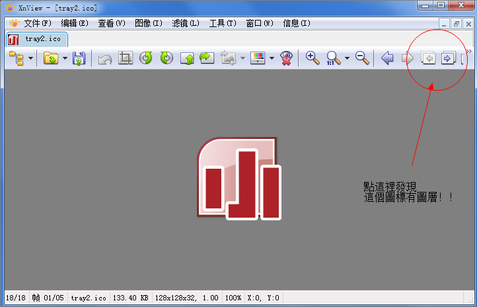Open the 编辑(E) menu
The width and height of the screenshot is (477, 307).
point(75,23)
